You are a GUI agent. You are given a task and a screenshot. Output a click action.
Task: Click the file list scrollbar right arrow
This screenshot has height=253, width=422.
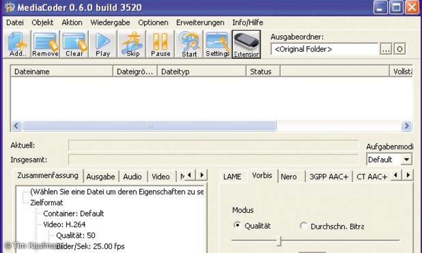[407, 126]
